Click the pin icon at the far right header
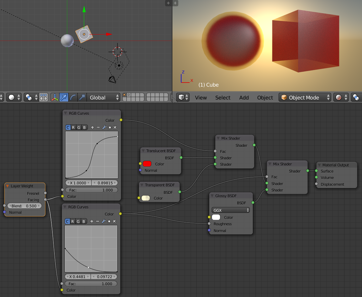This screenshot has height=297, width=362. [356, 97]
